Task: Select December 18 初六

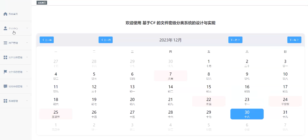Action: (x=56, y=101)
